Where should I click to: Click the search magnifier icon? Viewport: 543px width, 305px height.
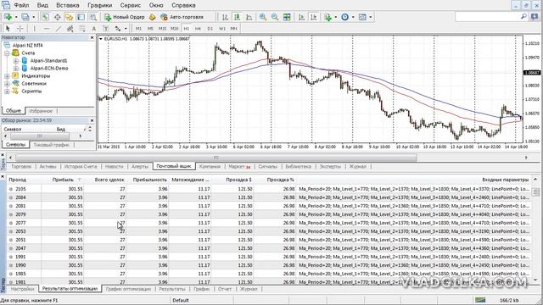click(x=523, y=17)
